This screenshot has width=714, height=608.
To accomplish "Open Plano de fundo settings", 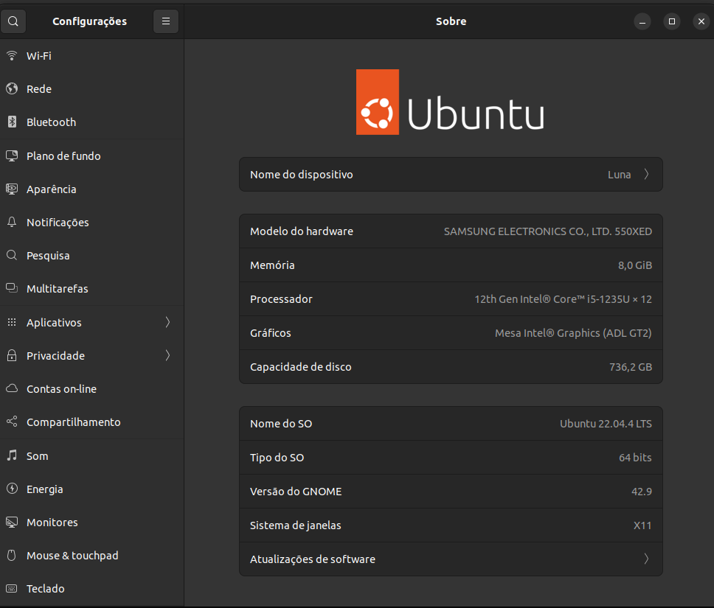I will [x=92, y=156].
